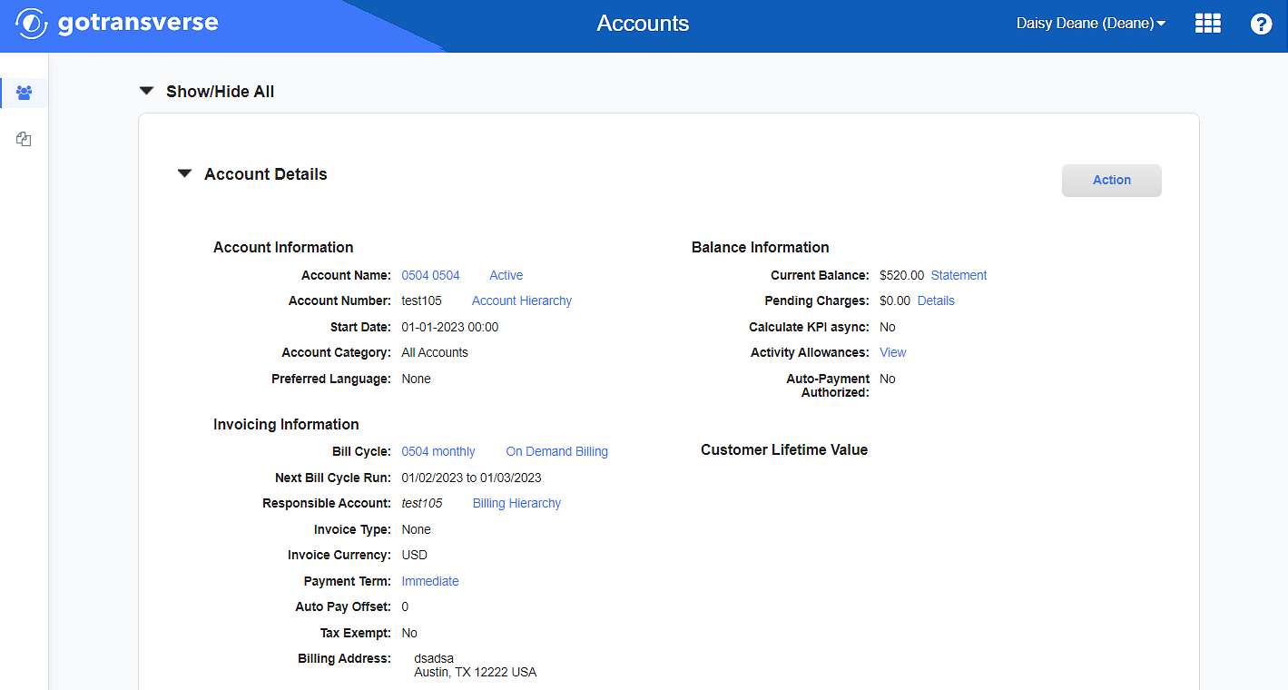Viewport: 1288px width, 690px height.
Task: Select current balance $520.00
Action: 902,275
